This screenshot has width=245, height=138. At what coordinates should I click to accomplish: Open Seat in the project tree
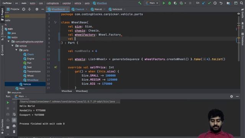pos(29,67)
